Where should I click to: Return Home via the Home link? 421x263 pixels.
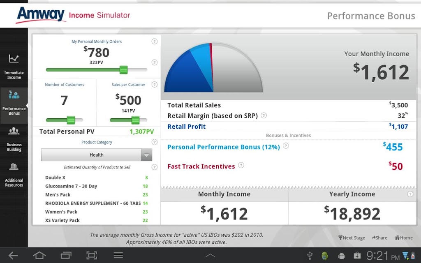click(x=404, y=238)
